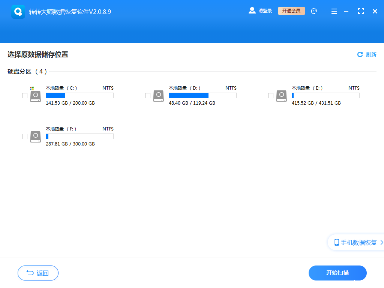The height and width of the screenshot is (288, 384).
Task: Check the checkbox for Local Disk F
Action: coord(25,136)
